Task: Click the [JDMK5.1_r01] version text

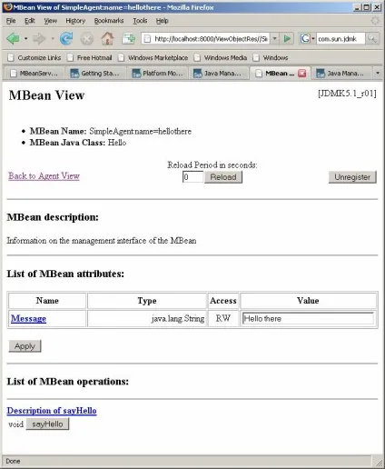Action: coord(347,94)
